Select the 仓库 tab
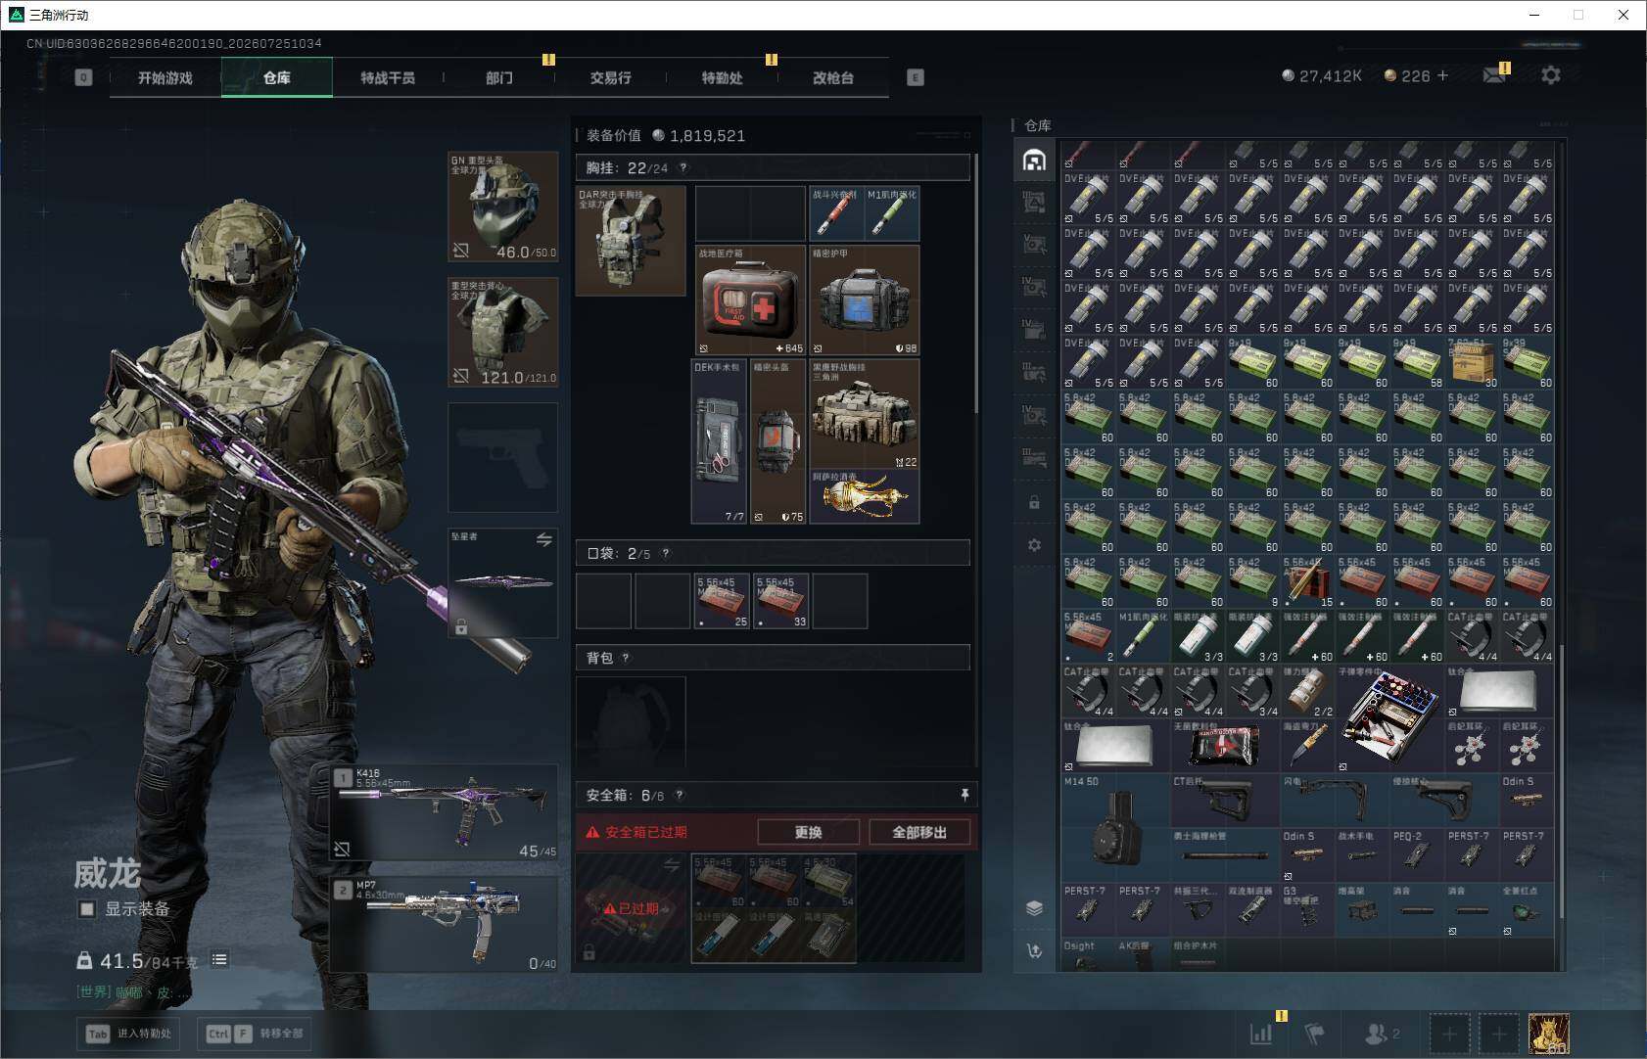Image resolution: width=1647 pixels, height=1059 pixels. click(277, 77)
